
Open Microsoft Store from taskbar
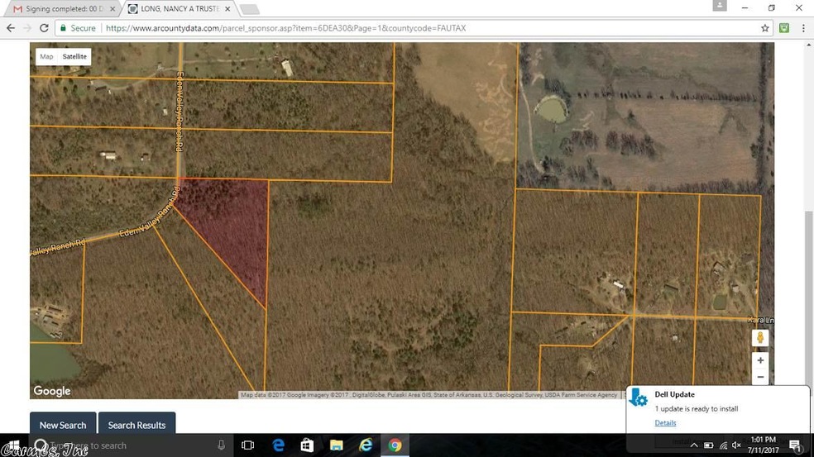coord(307,445)
